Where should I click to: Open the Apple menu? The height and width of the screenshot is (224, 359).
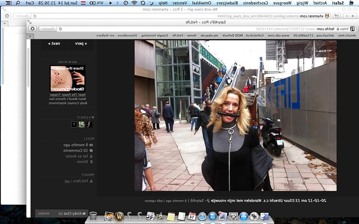(x=351, y=3)
